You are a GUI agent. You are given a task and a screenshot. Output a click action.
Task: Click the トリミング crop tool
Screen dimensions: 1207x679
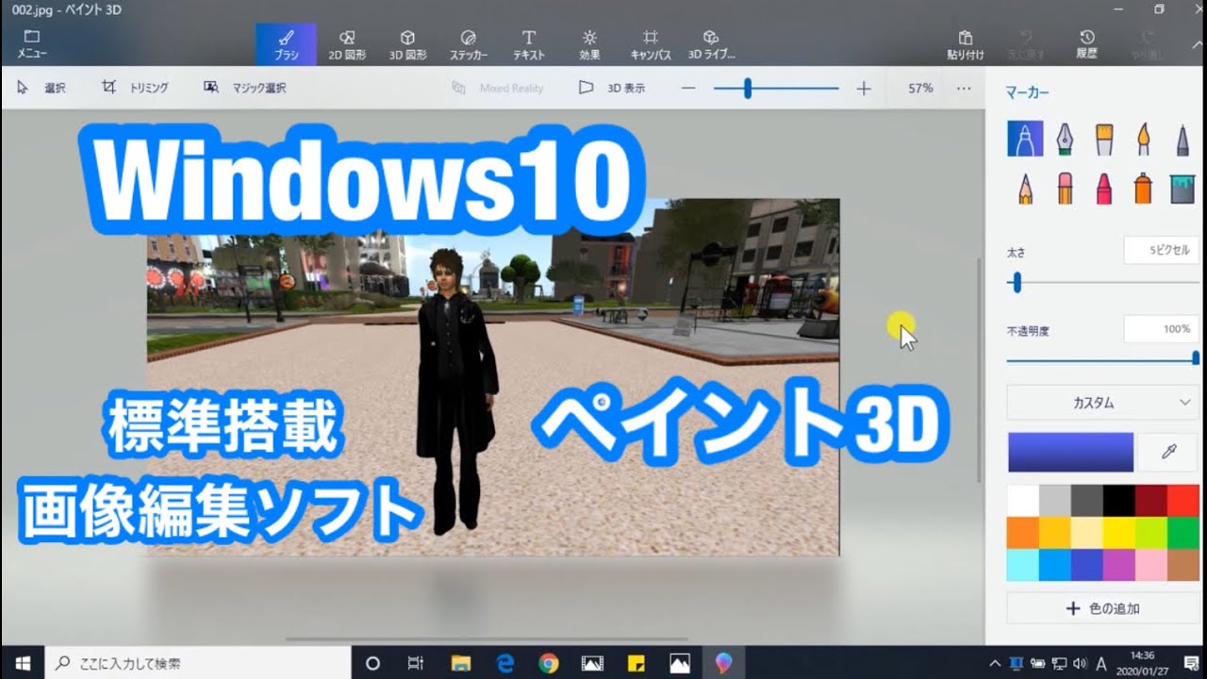pos(135,88)
